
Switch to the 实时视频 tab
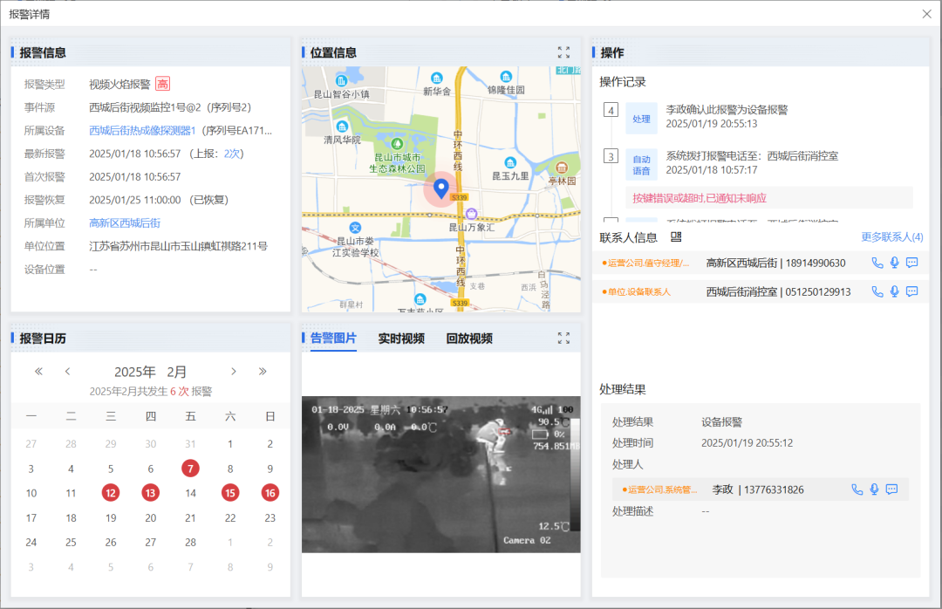(401, 339)
